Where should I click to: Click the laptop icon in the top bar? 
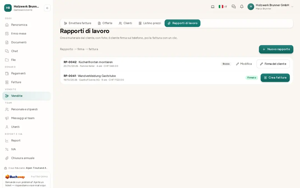point(212,7)
